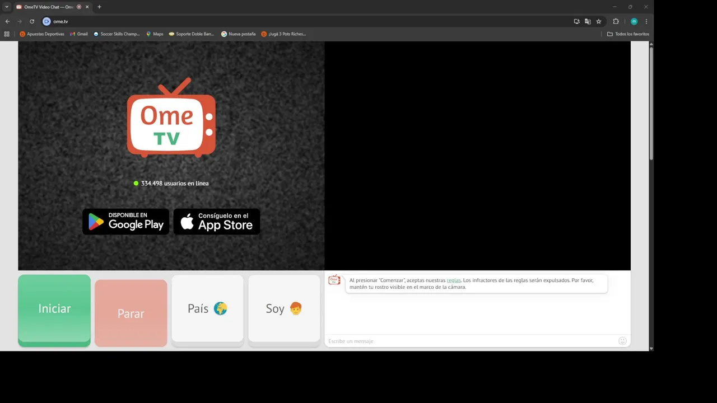The image size is (717, 403).
Task: Open a new tab with the plus button
Action: click(x=99, y=7)
